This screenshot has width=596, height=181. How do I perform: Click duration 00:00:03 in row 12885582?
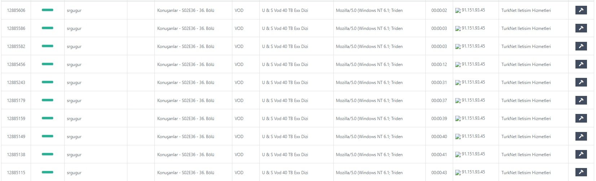(439, 47)
